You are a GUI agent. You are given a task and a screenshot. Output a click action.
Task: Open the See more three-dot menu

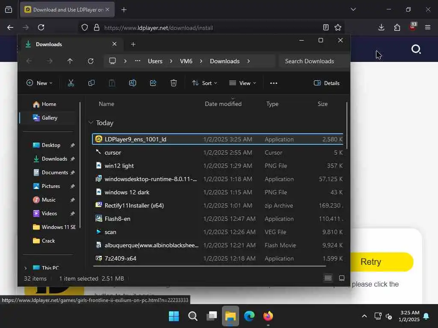tap(274, 83)
